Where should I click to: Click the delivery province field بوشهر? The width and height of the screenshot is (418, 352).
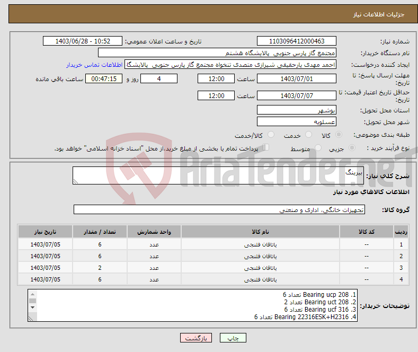pyautogui.click(x=297, y=110)
